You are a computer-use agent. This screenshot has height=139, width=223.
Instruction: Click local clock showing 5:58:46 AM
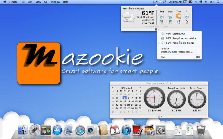coord(154,98)
